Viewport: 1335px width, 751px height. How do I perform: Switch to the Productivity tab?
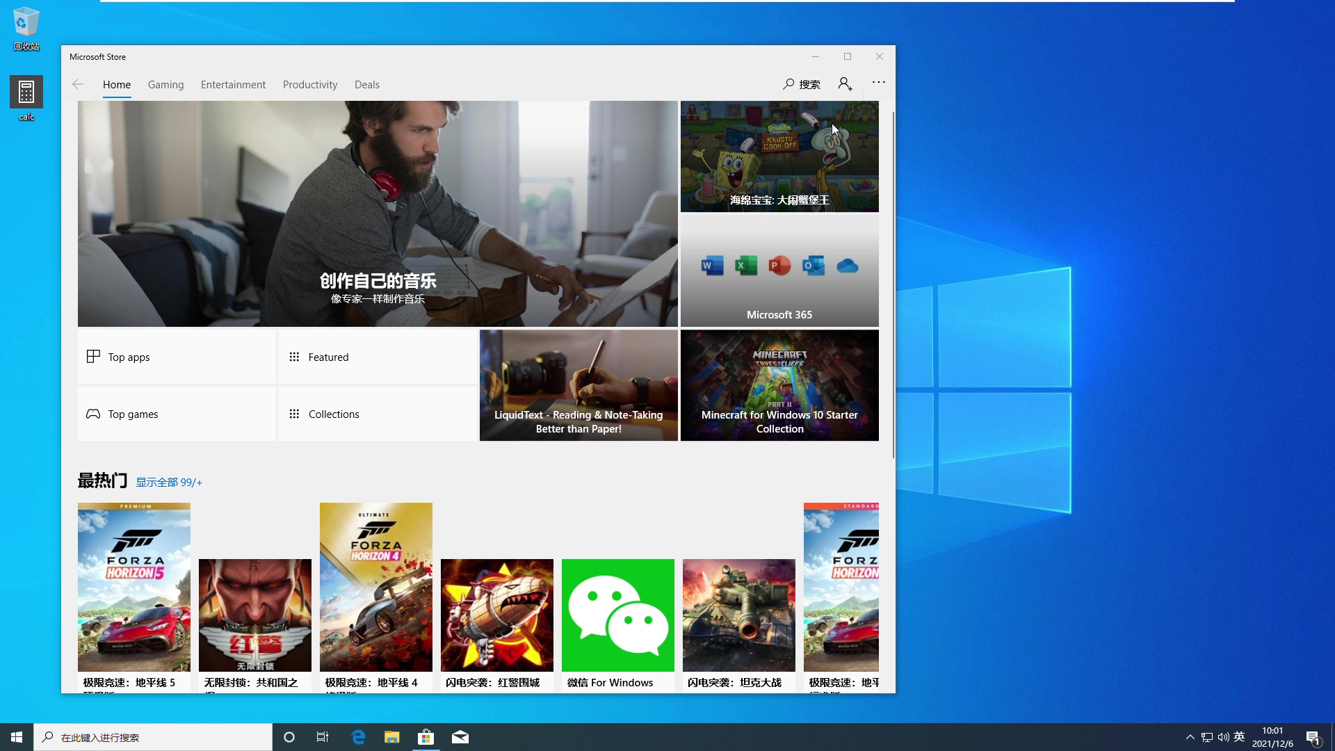pyautogui.click(x=310, y=85)
